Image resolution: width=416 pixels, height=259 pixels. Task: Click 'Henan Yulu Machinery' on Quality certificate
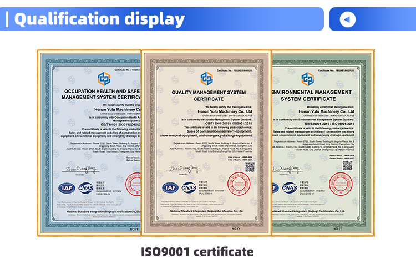[x=225, y=111]
